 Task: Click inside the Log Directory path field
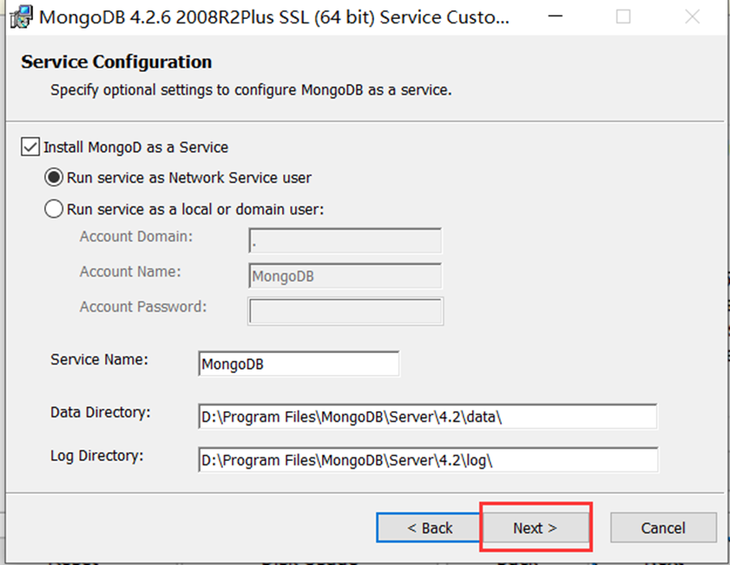point(428,460)
